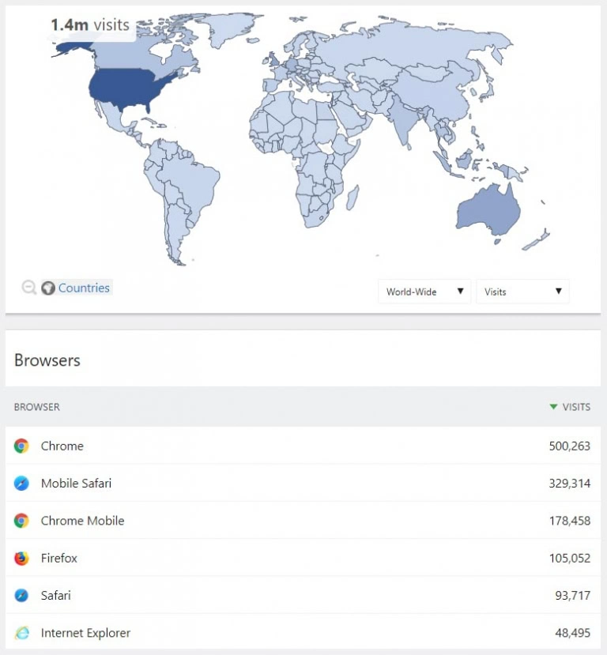This screenshot has height=655, width=607.
Task: Click the Firefox browser icon
Action: [x=21, y=558]
